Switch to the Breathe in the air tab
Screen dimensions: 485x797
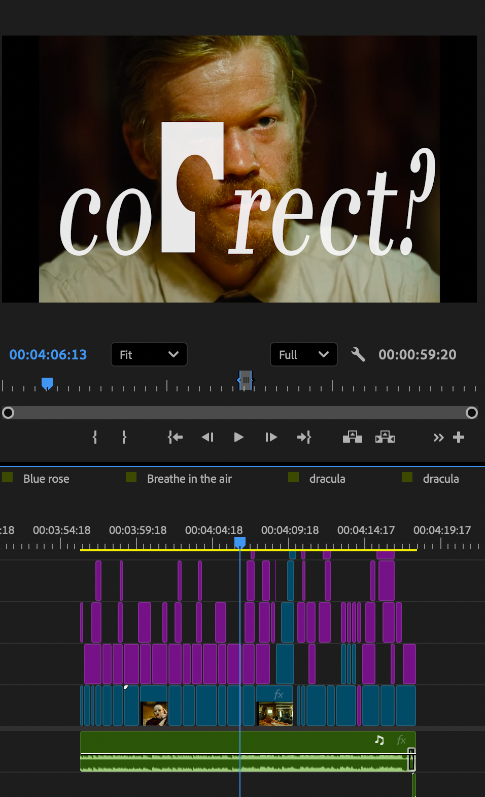(189, 479)
